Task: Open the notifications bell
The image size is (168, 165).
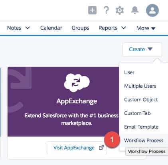Action: click(x=135, y=10)
